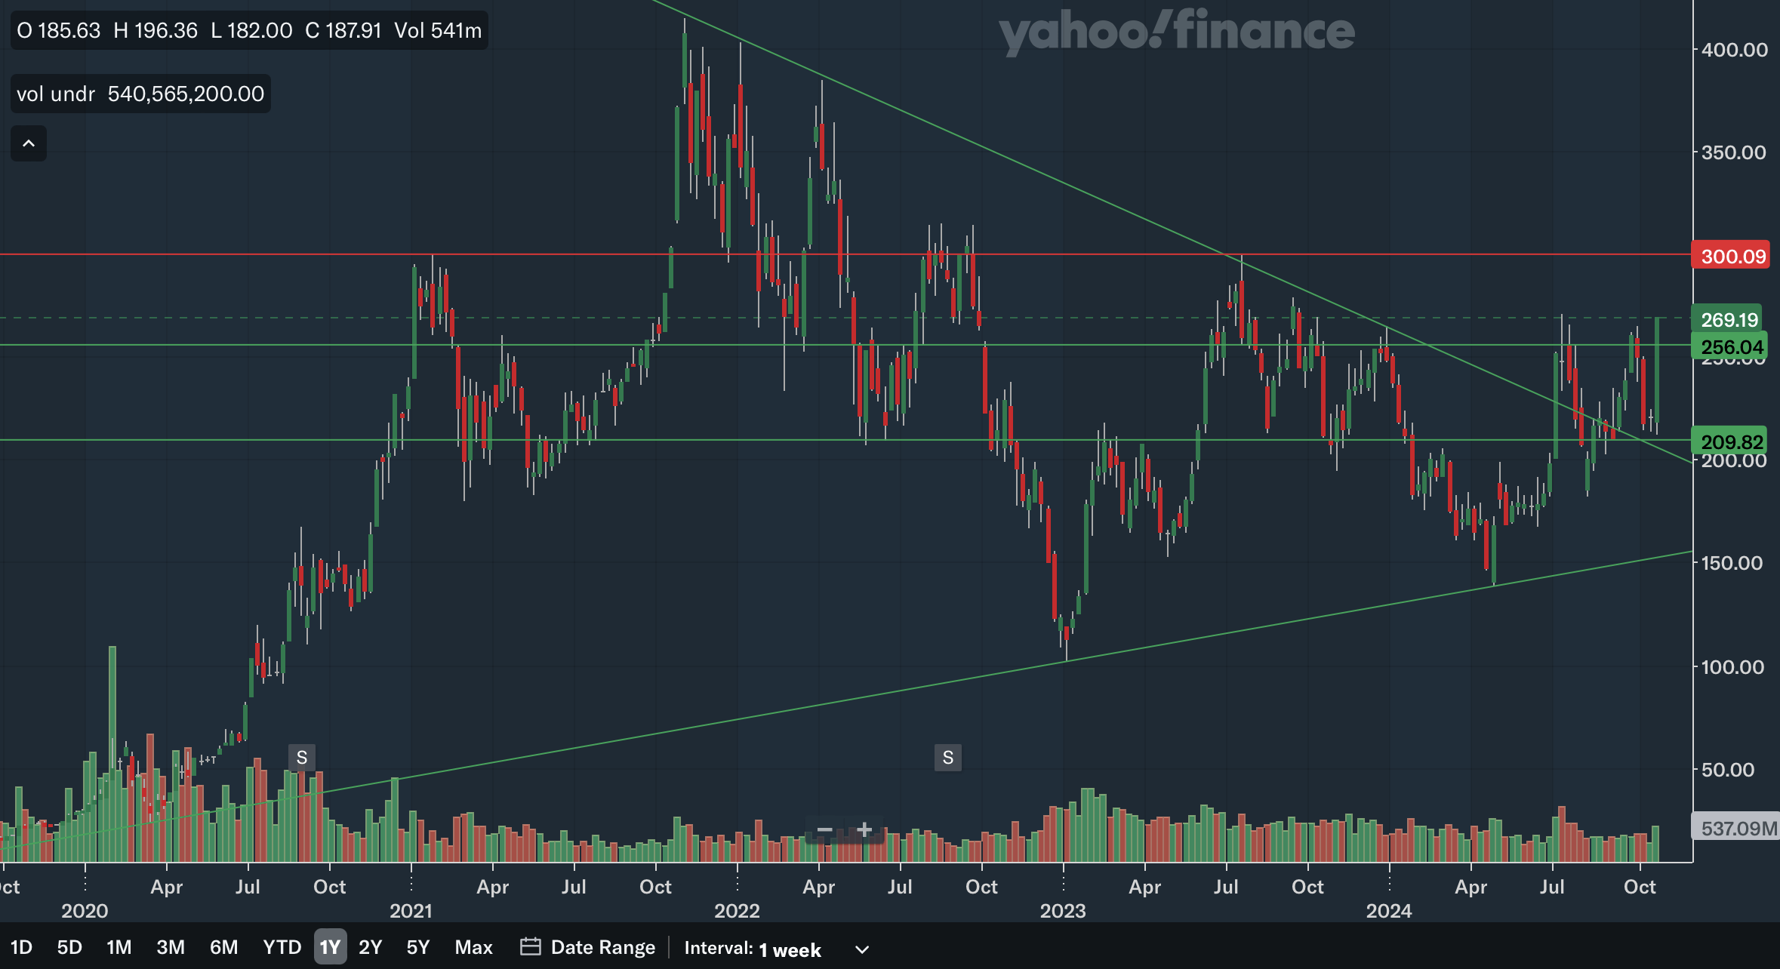The height and width of the screenshot is (969, 1780).
Task: Click the active 1Y range button
Action: pos(330,947)
